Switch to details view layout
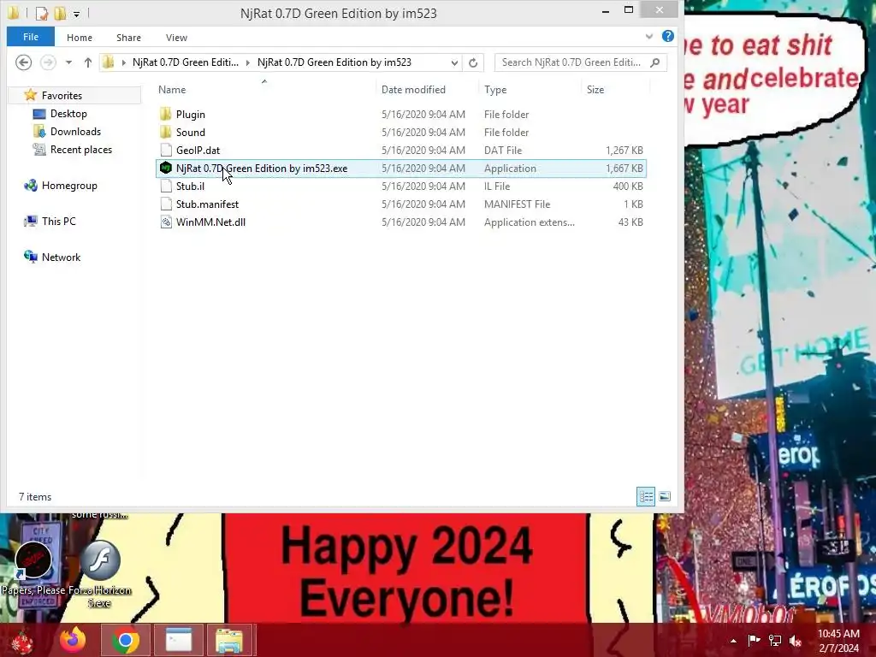 point(646,496)
